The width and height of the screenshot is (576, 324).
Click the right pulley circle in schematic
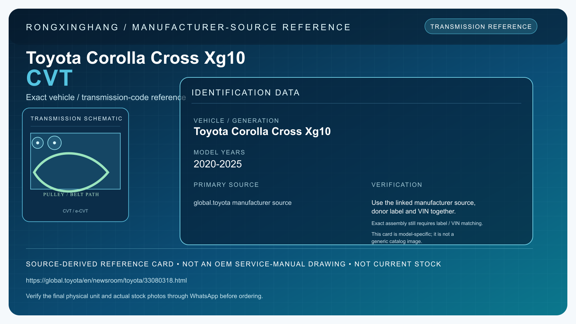tap(54, 143)
